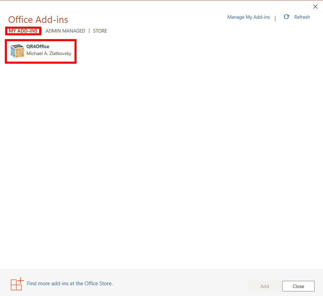
Task: Select the QR4Office QR cube icon
Action: point(17,51)
